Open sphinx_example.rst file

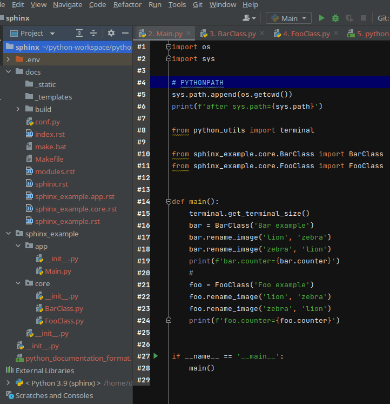68,221
